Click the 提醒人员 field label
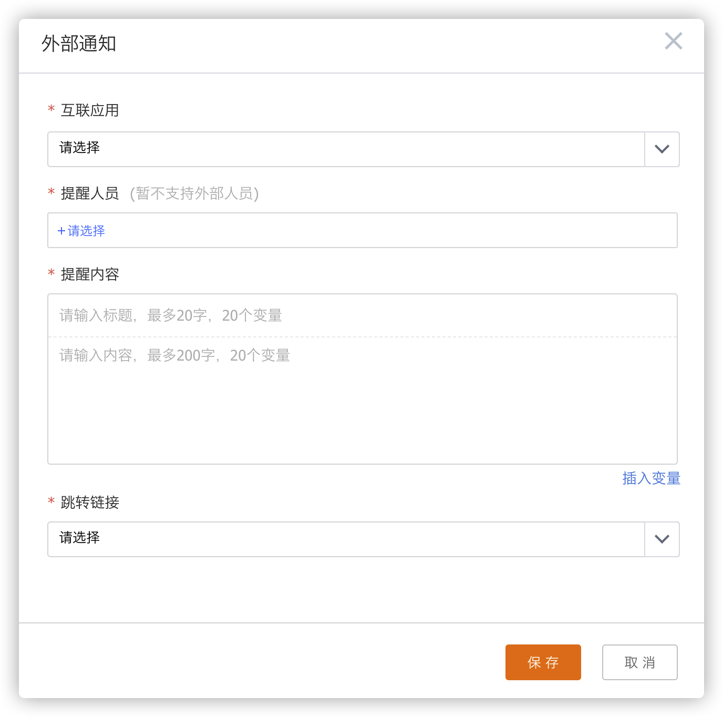The image size is (723, 717). pyautogui.click(x=90, y=193)
